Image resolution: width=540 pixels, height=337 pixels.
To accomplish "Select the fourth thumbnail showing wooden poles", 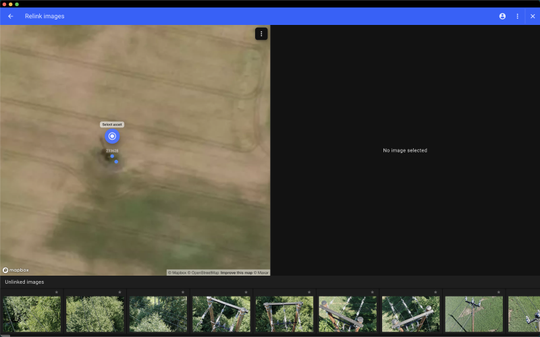I will [221, 314].
